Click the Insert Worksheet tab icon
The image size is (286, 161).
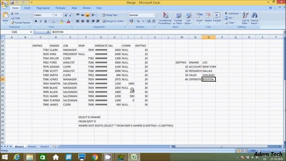click(54, 147)
